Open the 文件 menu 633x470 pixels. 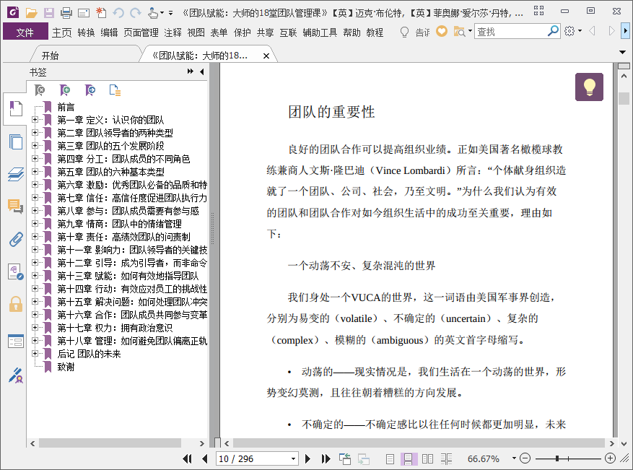pos(25,32)
